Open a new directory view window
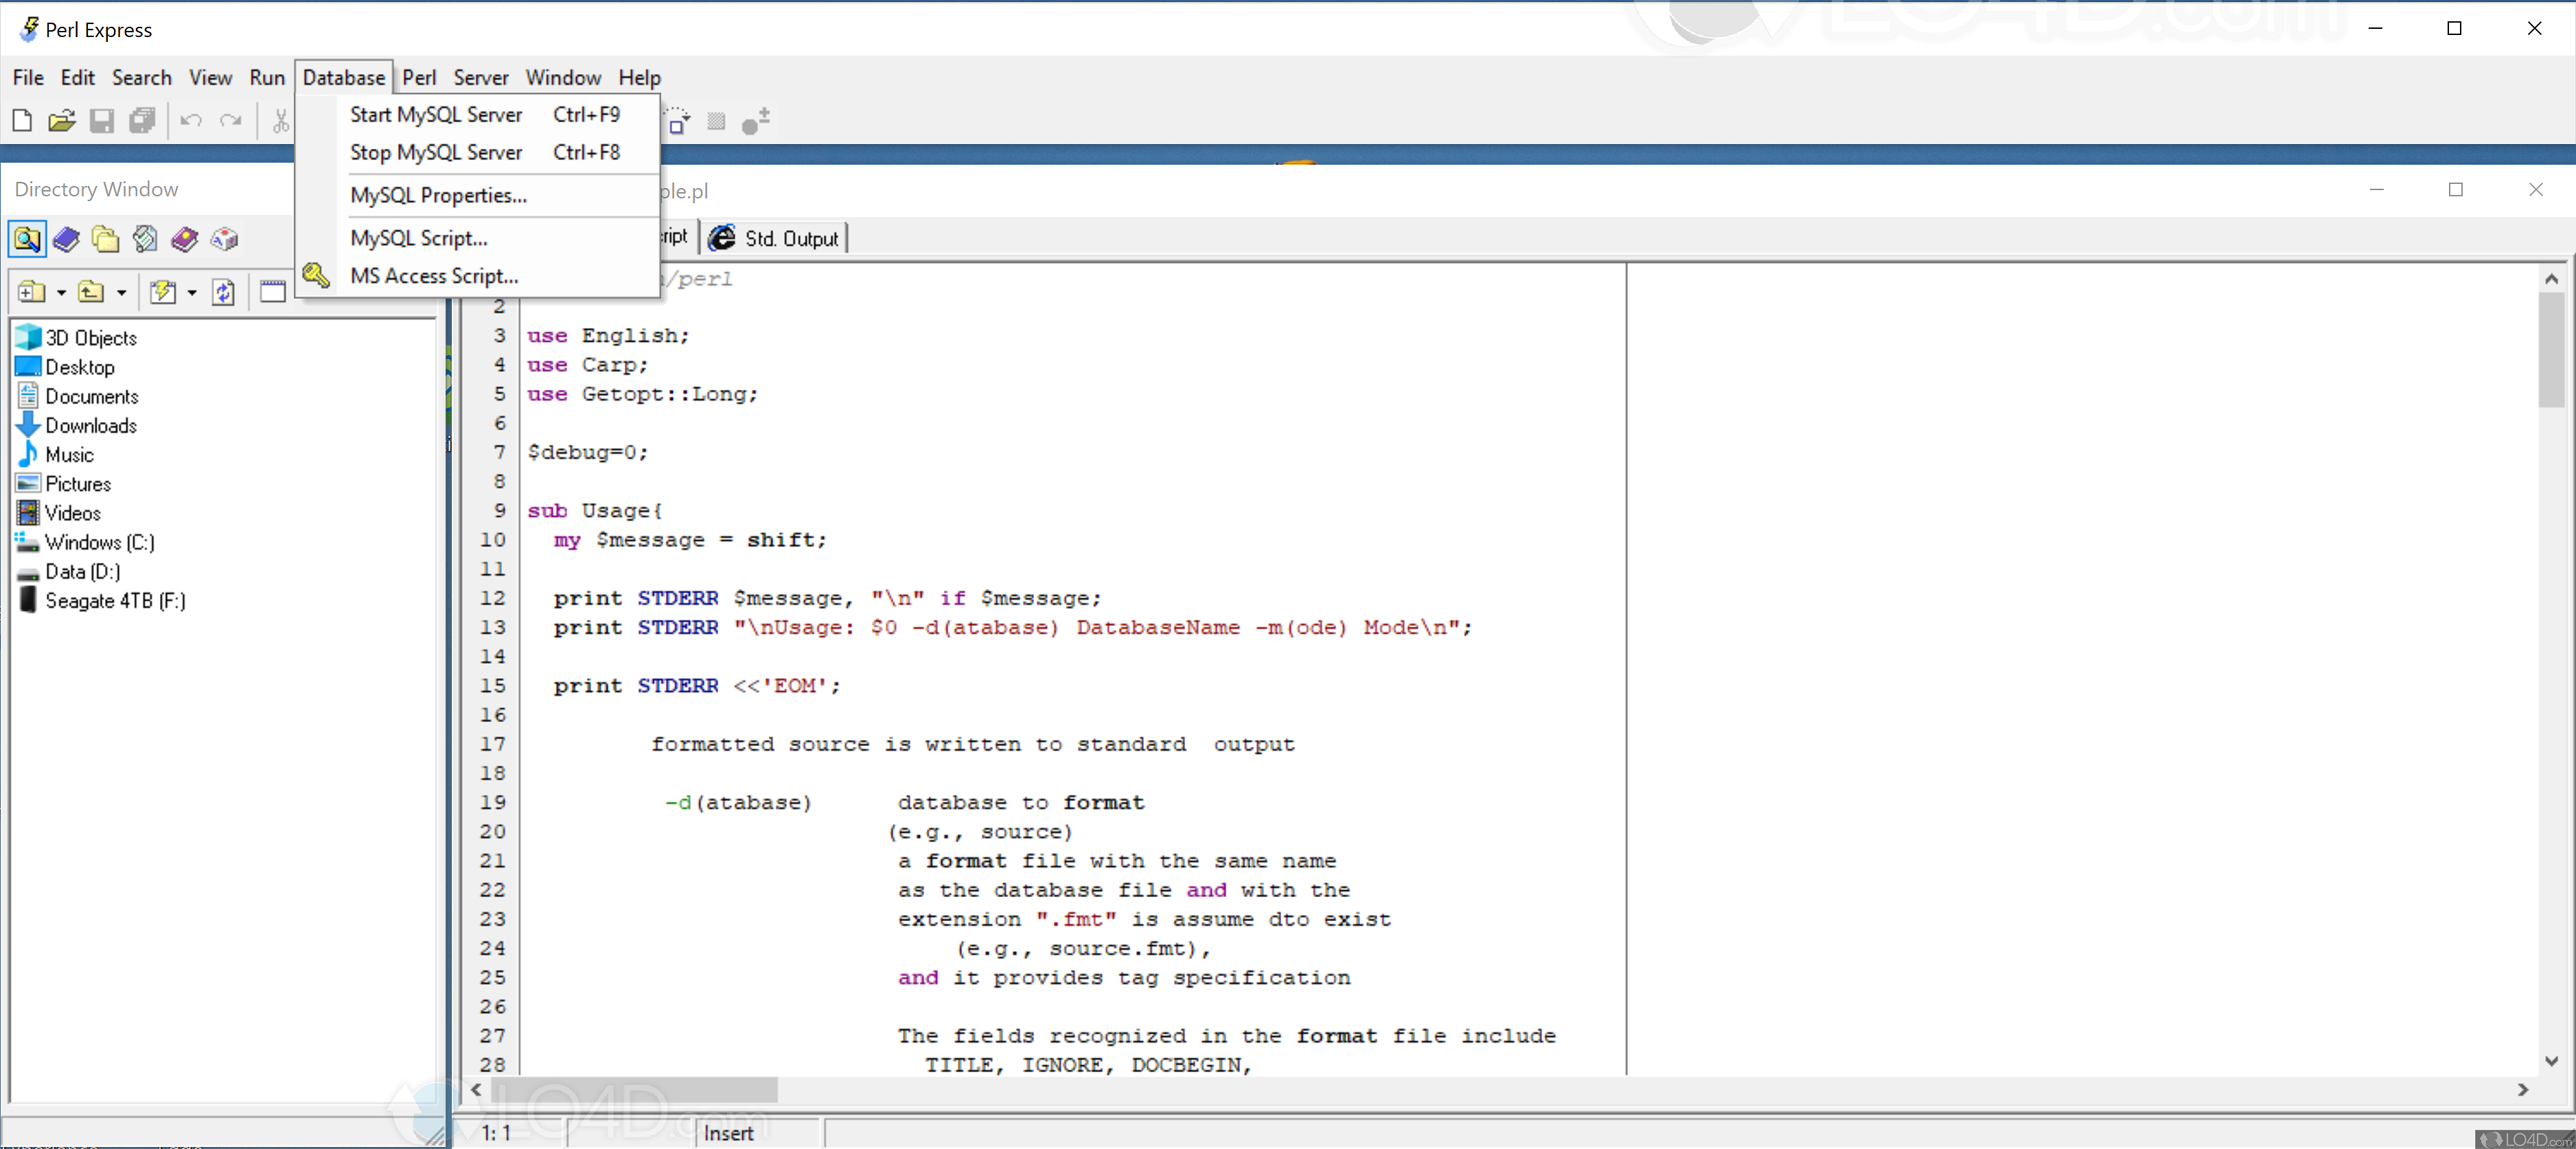 (272, 292)
